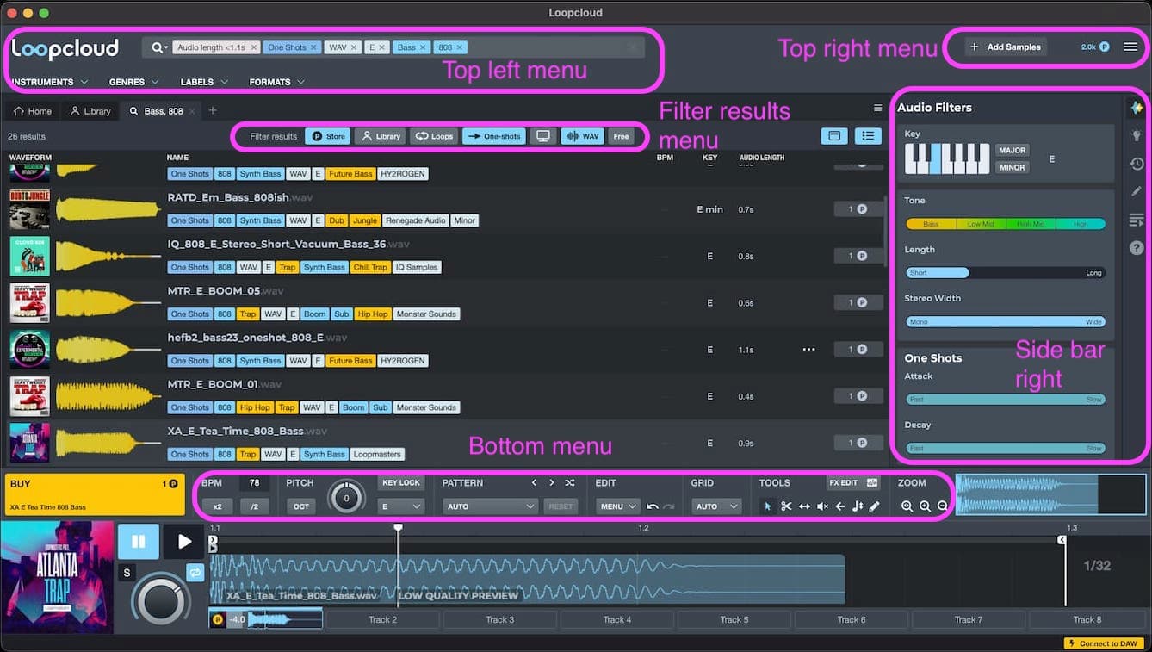Expand the GENRES dropdown
1152x652 pixels.
[133, 82]
